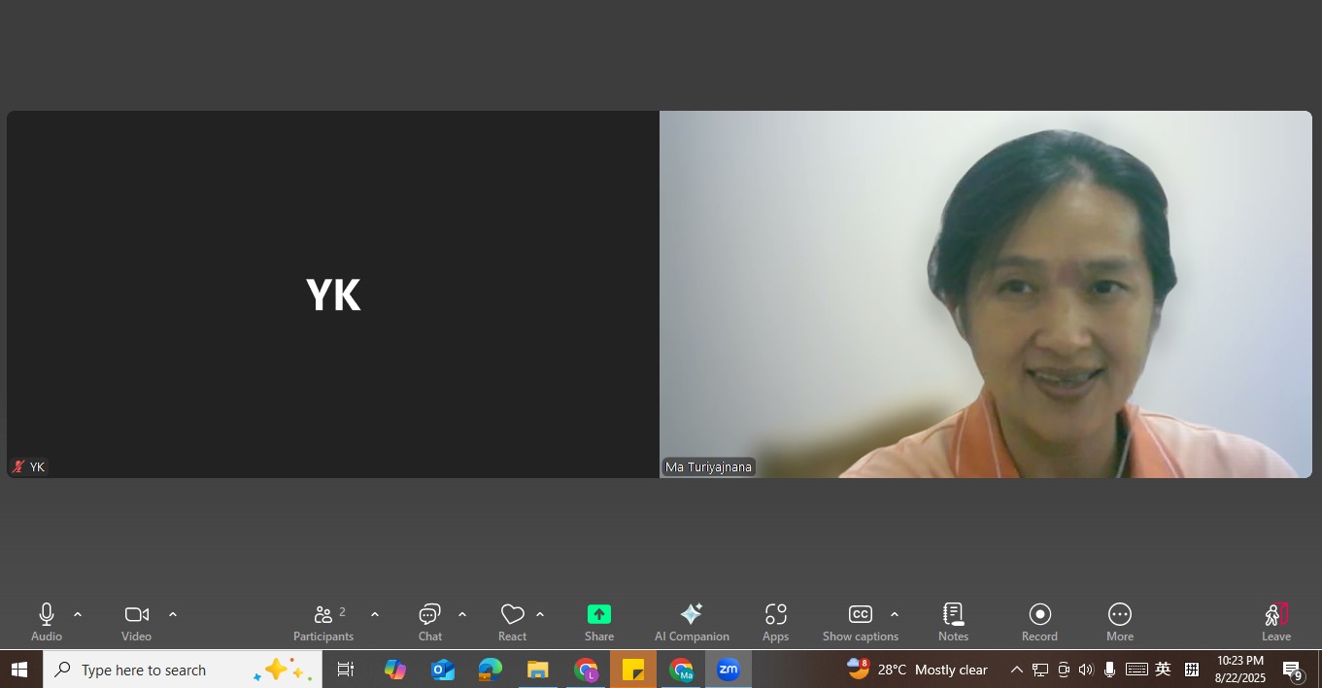
Task: Open the Apps panel
Action: [775, 622]
